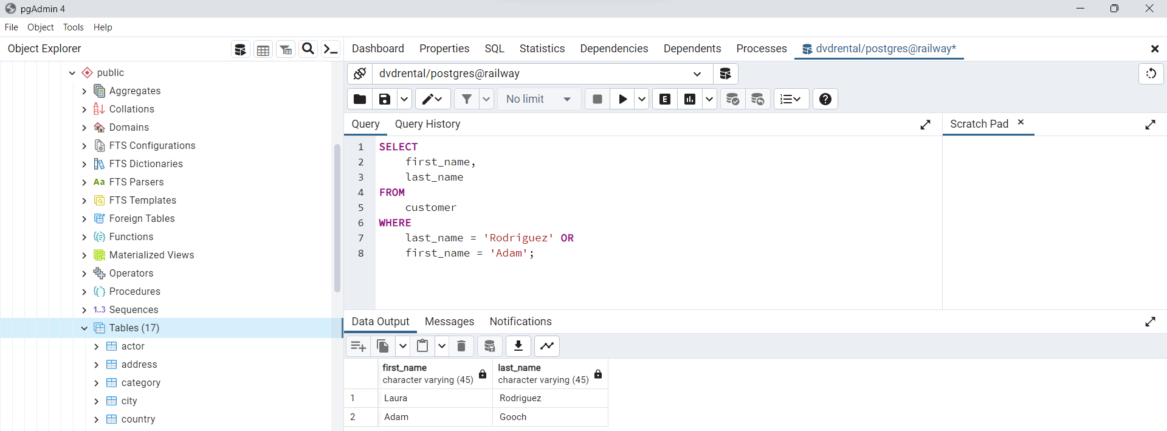
Task: Download results as CSV icon
Action: tap(518, 346)
